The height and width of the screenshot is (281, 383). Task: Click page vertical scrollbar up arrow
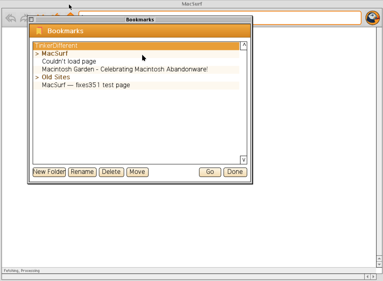379,259
